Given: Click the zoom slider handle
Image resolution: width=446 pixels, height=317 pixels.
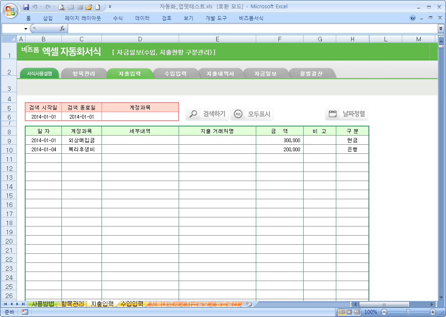Looking at the screenshot, I should pos(408,312).
